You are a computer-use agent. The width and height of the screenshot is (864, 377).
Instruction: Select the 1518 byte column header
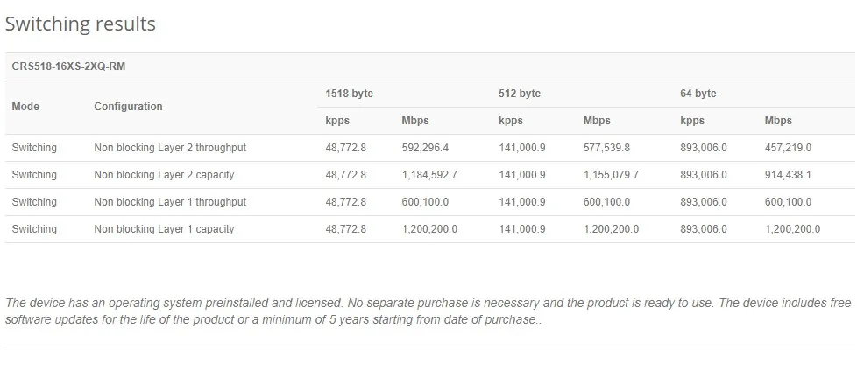click(x=349, y=94)
